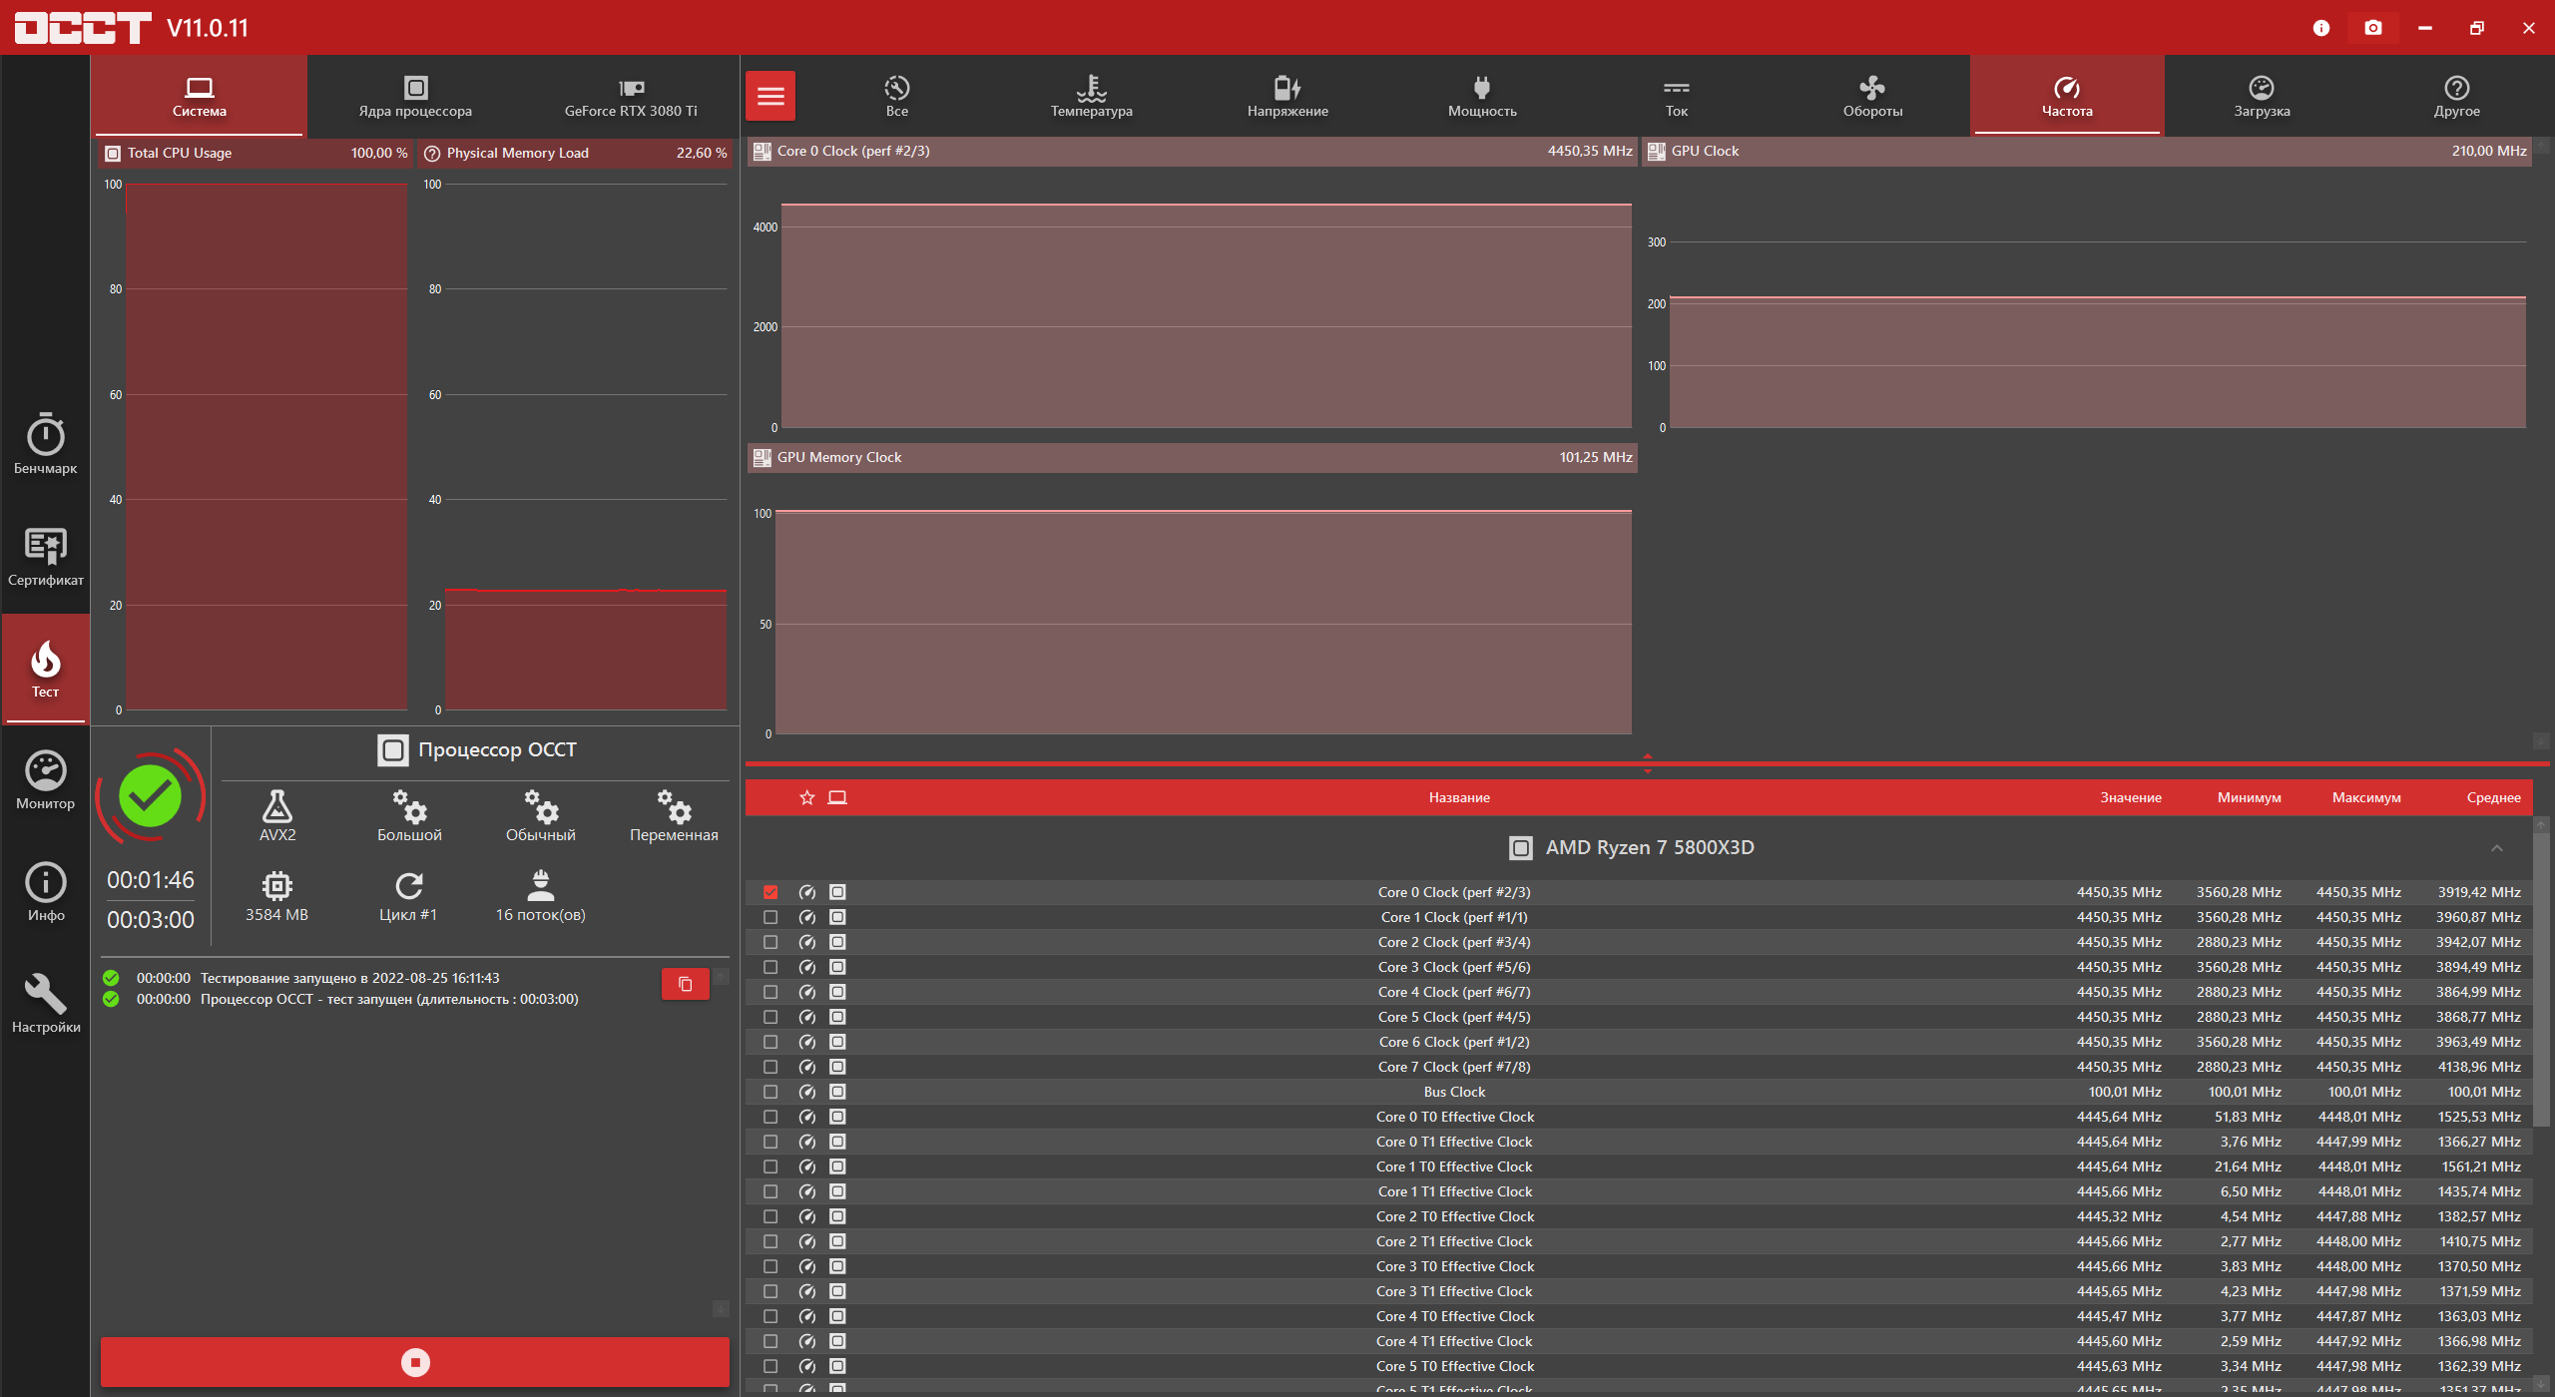Uncheck the Core 0 Clock checkbox
This screenshot has height=1397, width=2555.
769,892
